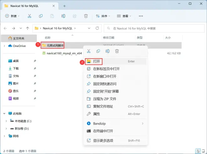Image resolution: width=207 pixels, height=154 pixels.
Task: Select 网络 in the sidebar
Action: tap(13, 136)
